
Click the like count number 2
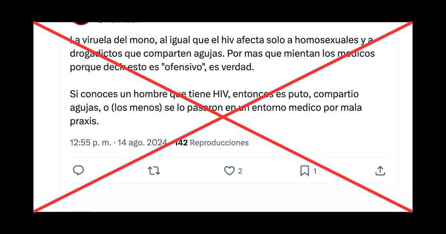tap(240, 171)
